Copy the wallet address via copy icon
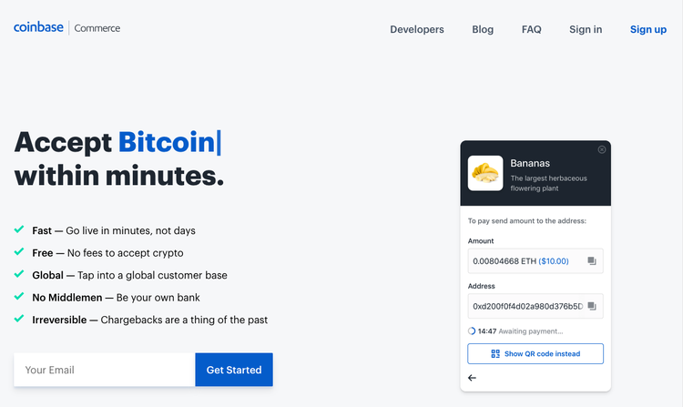Screen dimensions: 683x407 tap(592, 306)
